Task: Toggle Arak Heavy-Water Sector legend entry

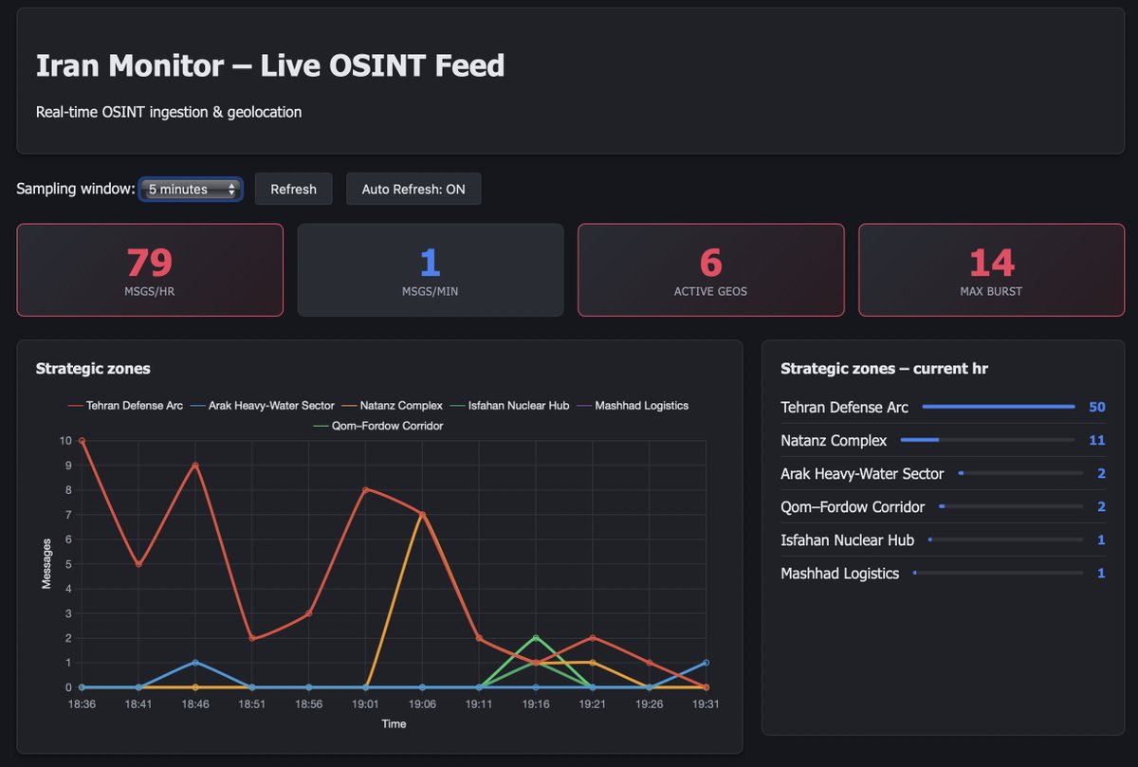Action: pos(263,405)
